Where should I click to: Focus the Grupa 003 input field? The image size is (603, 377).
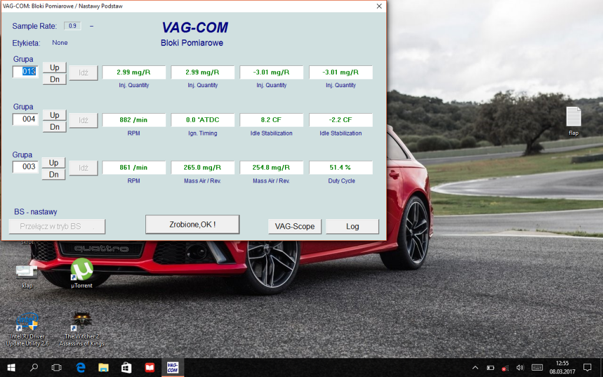click(x=25, y=167)
